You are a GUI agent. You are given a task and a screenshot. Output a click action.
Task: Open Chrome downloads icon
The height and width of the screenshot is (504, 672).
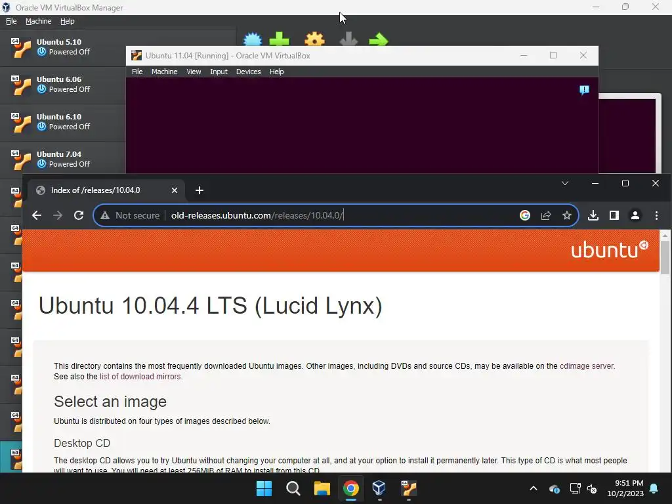593,215
